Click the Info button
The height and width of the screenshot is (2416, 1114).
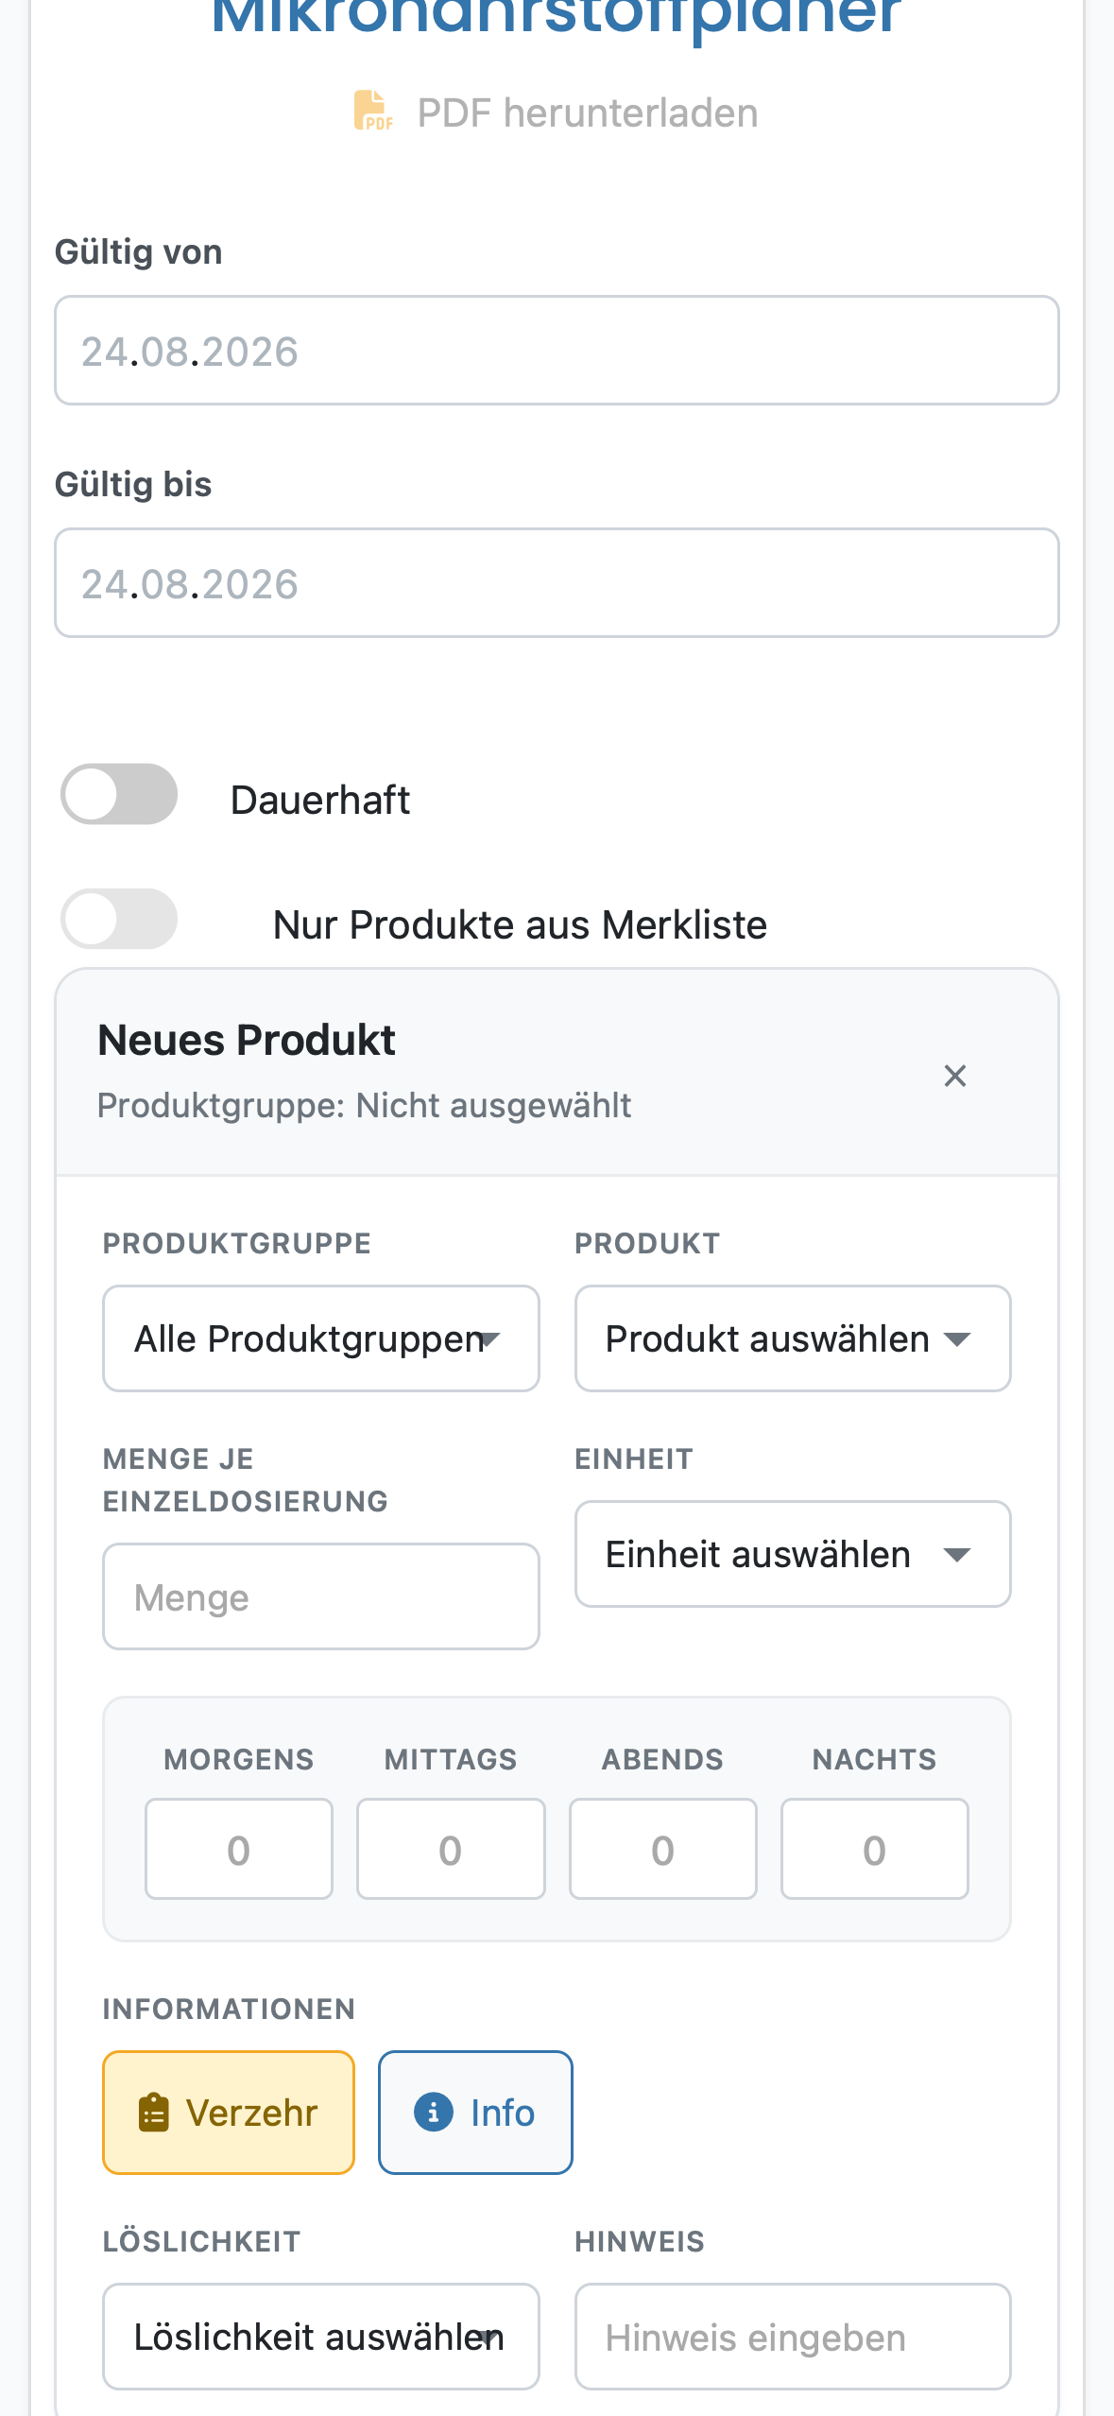pyautogui.click(x=475, y=2113)
